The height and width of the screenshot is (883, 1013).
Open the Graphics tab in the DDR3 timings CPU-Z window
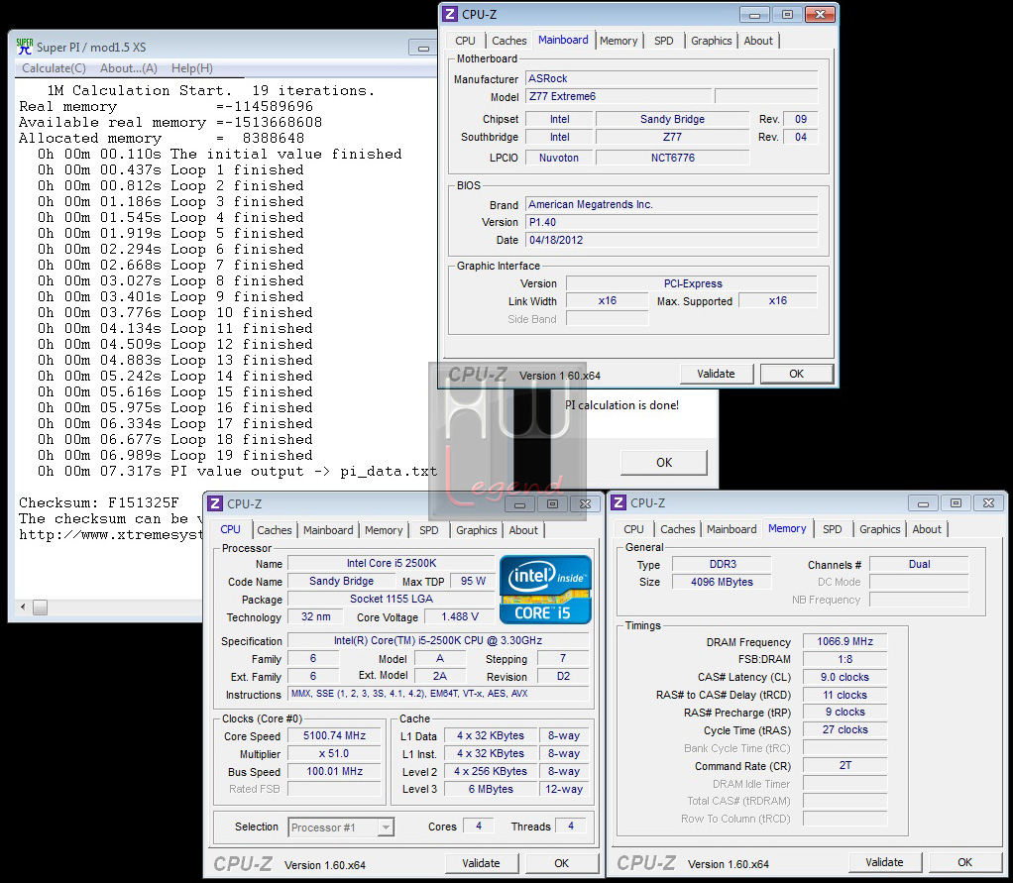tap(879, 529)
